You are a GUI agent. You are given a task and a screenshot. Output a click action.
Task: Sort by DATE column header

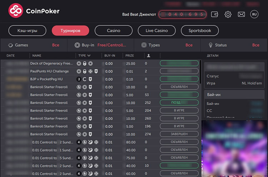pos(11,56)
